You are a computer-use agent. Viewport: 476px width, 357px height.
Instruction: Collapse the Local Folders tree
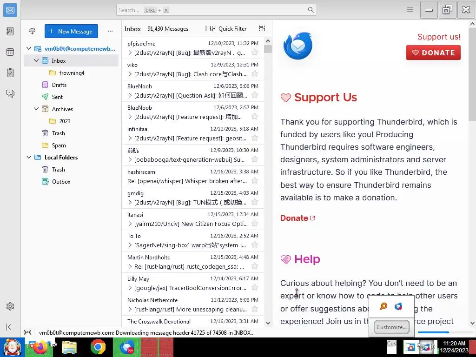pos(29,157)
